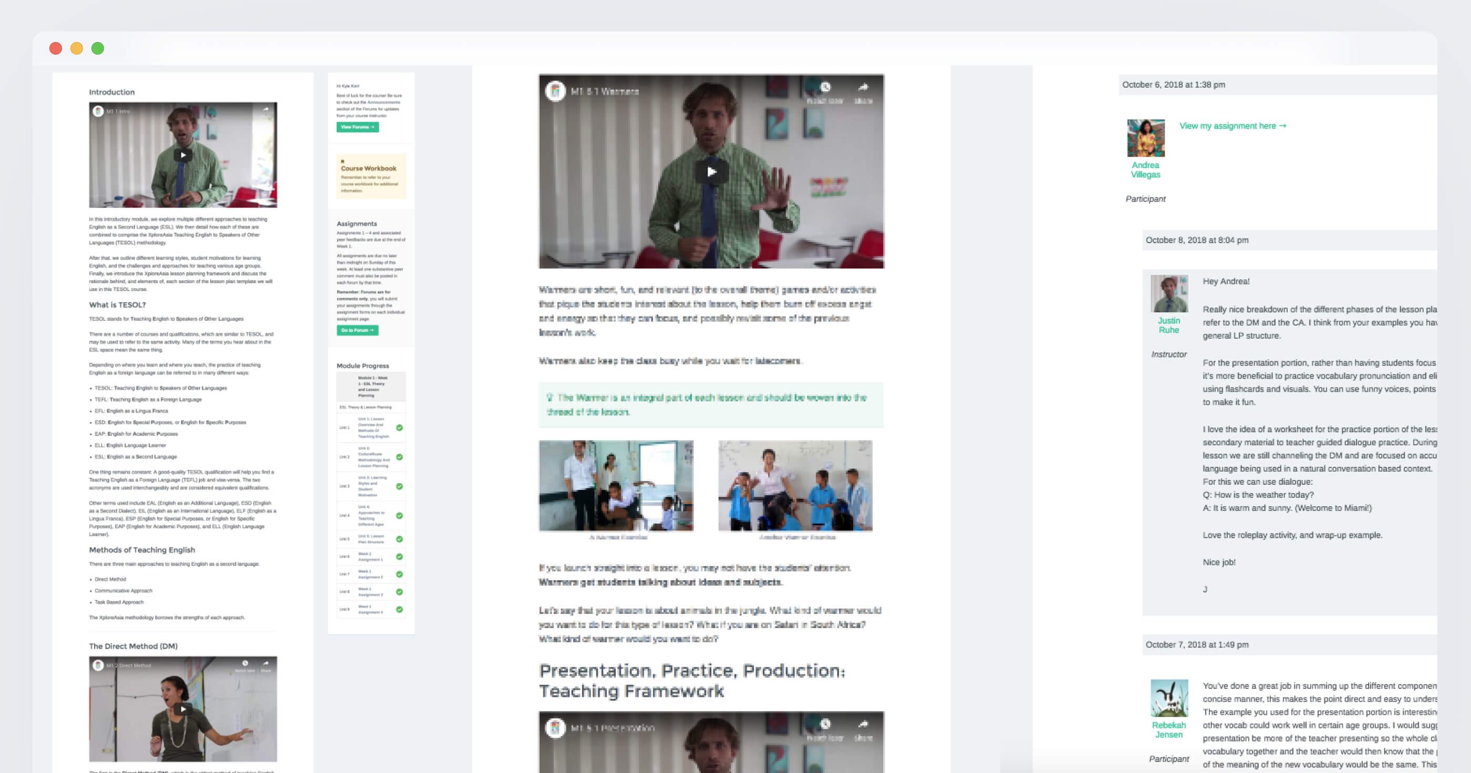Click the 'What is TESOL?' heading
Viewport: 1471px width, 773px height.
point(117,305)
